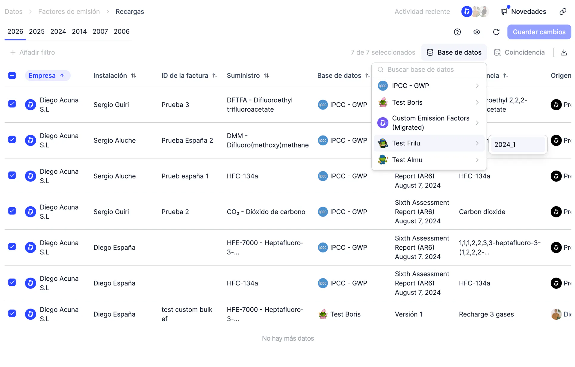Click in Buscar base de datos search field
The height and width of the screenshot is (367, 575).
point(429,70)
